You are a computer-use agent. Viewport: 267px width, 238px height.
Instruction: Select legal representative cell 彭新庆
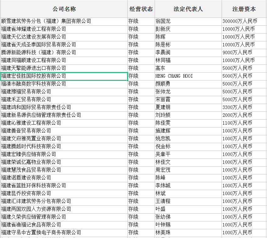point(188,29)
